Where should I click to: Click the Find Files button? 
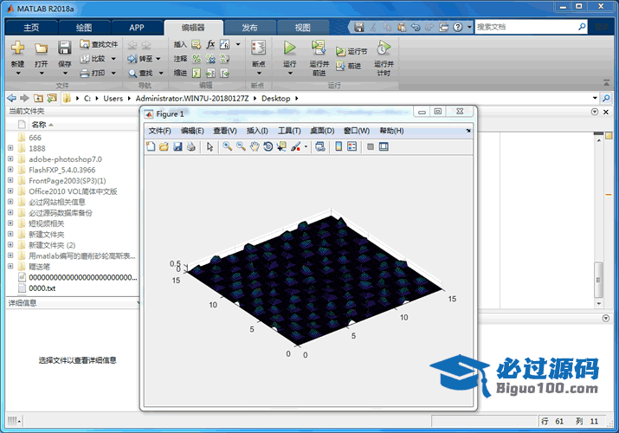99,44
